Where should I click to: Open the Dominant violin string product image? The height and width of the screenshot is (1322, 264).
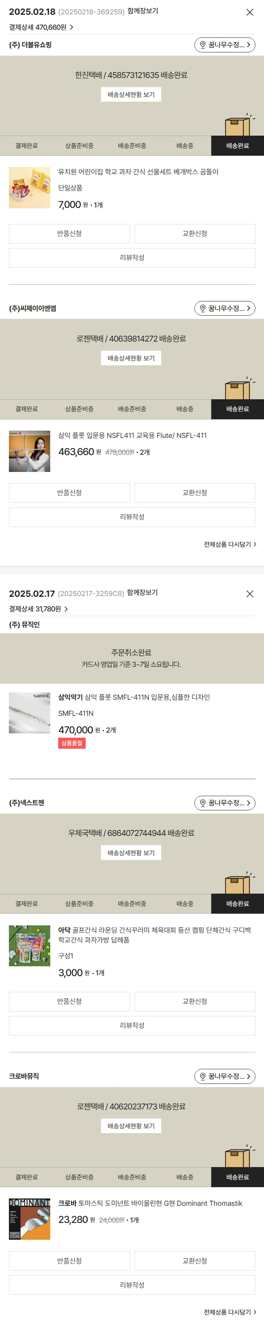(x=30, y=1219)
